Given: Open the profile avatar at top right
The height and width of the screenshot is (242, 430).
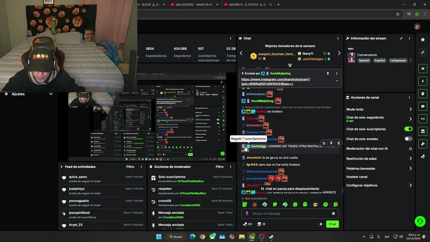Looking at the screenshot, I should pyautogui.click(x=417, y=27).
